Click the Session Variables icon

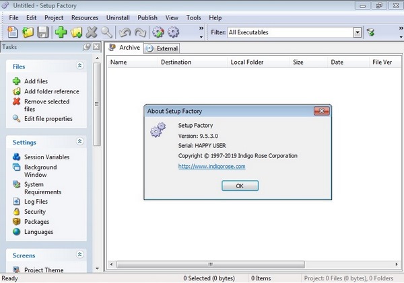[16, 157]
